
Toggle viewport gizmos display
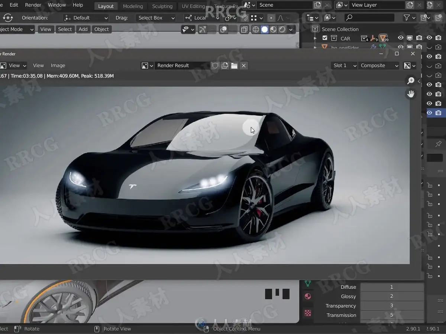[203, 30]
